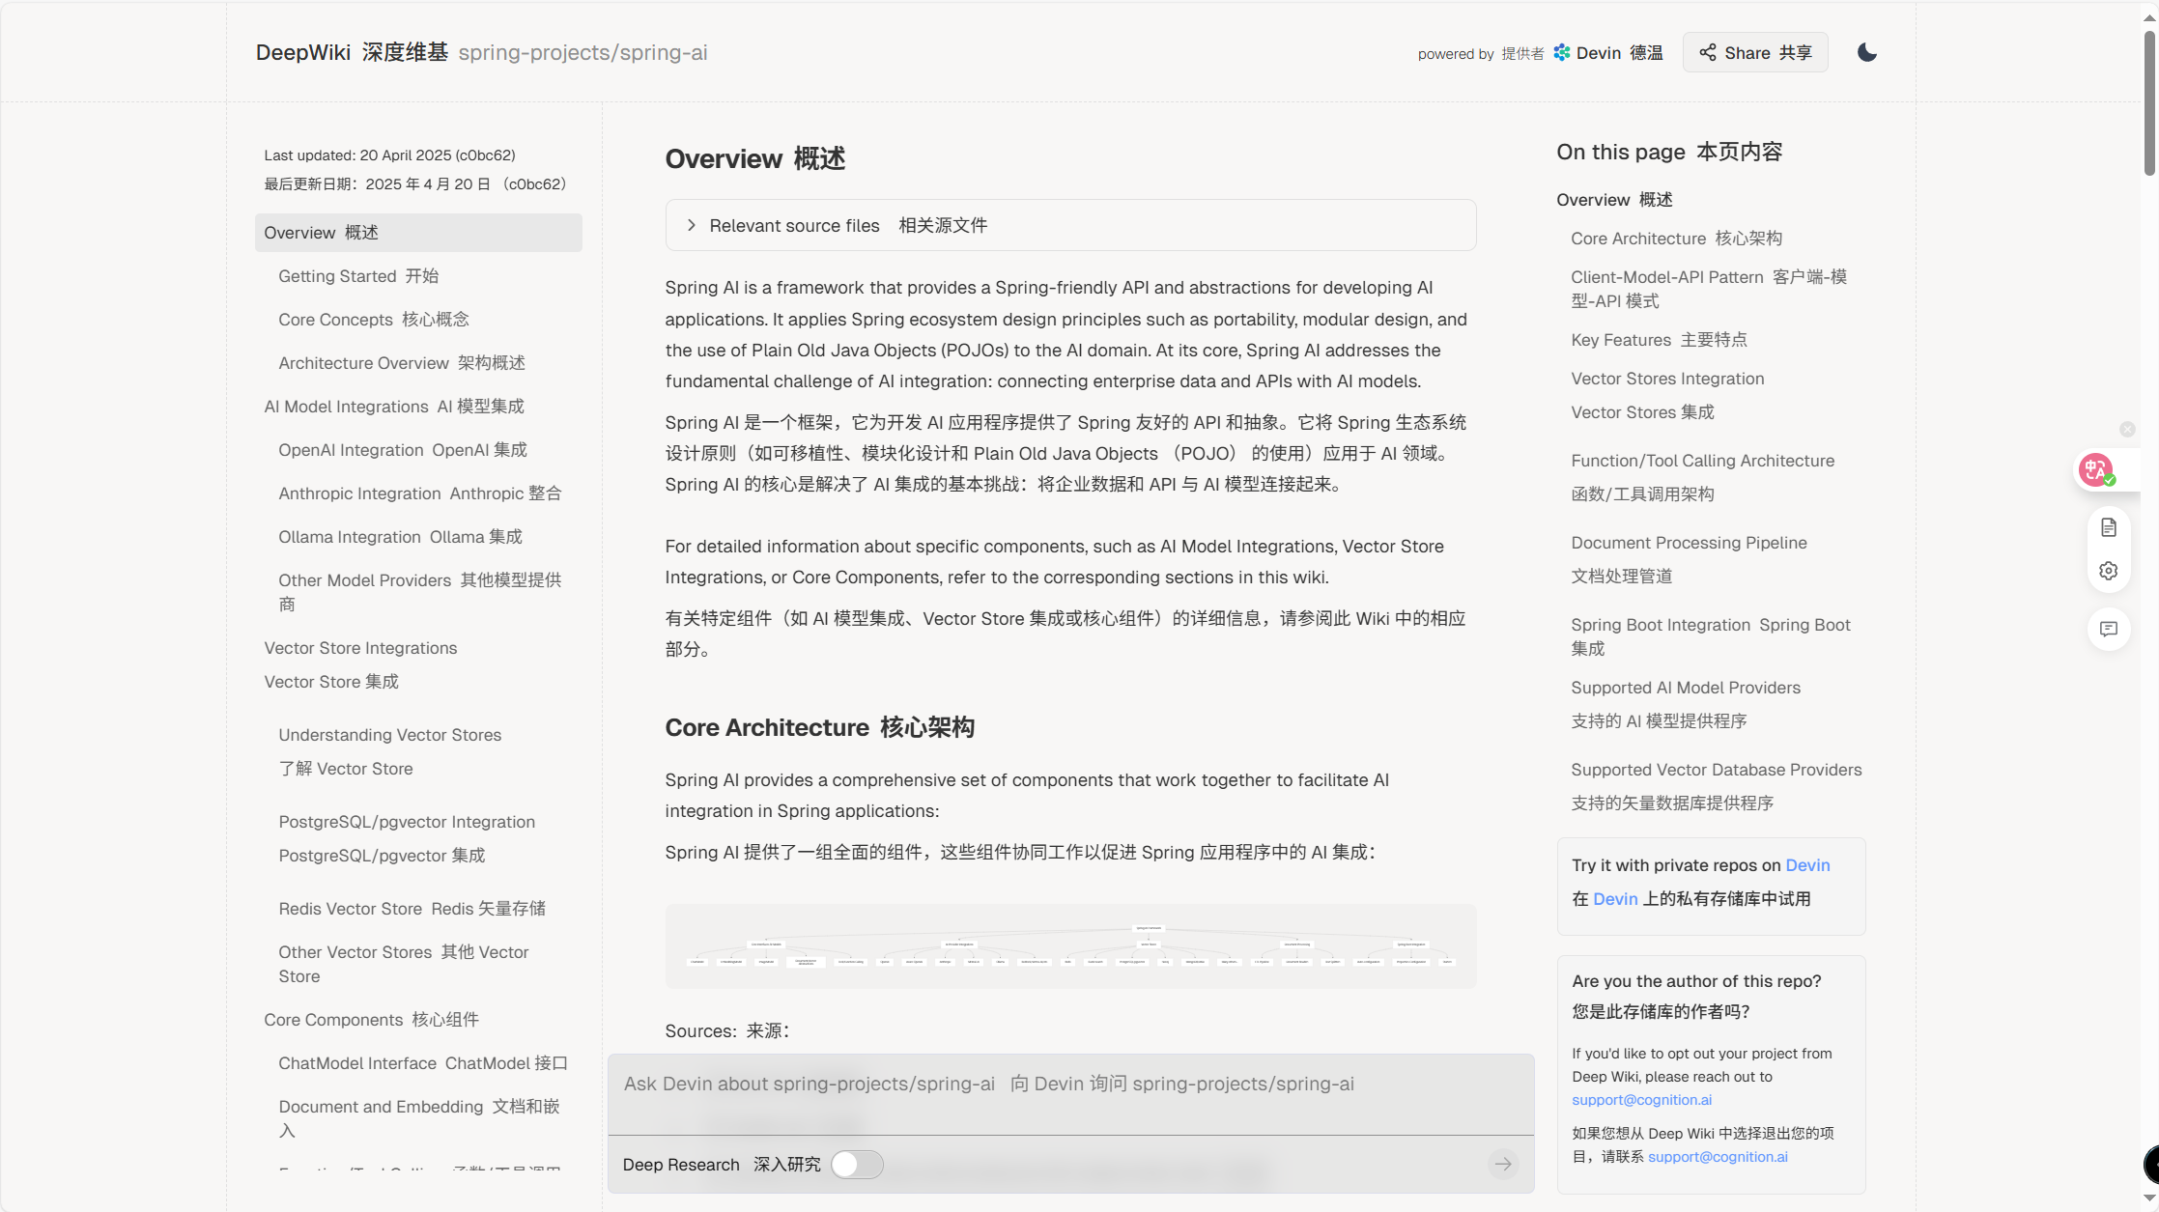
Task: Expand Relevant source files section
Action: (1070, 225)
